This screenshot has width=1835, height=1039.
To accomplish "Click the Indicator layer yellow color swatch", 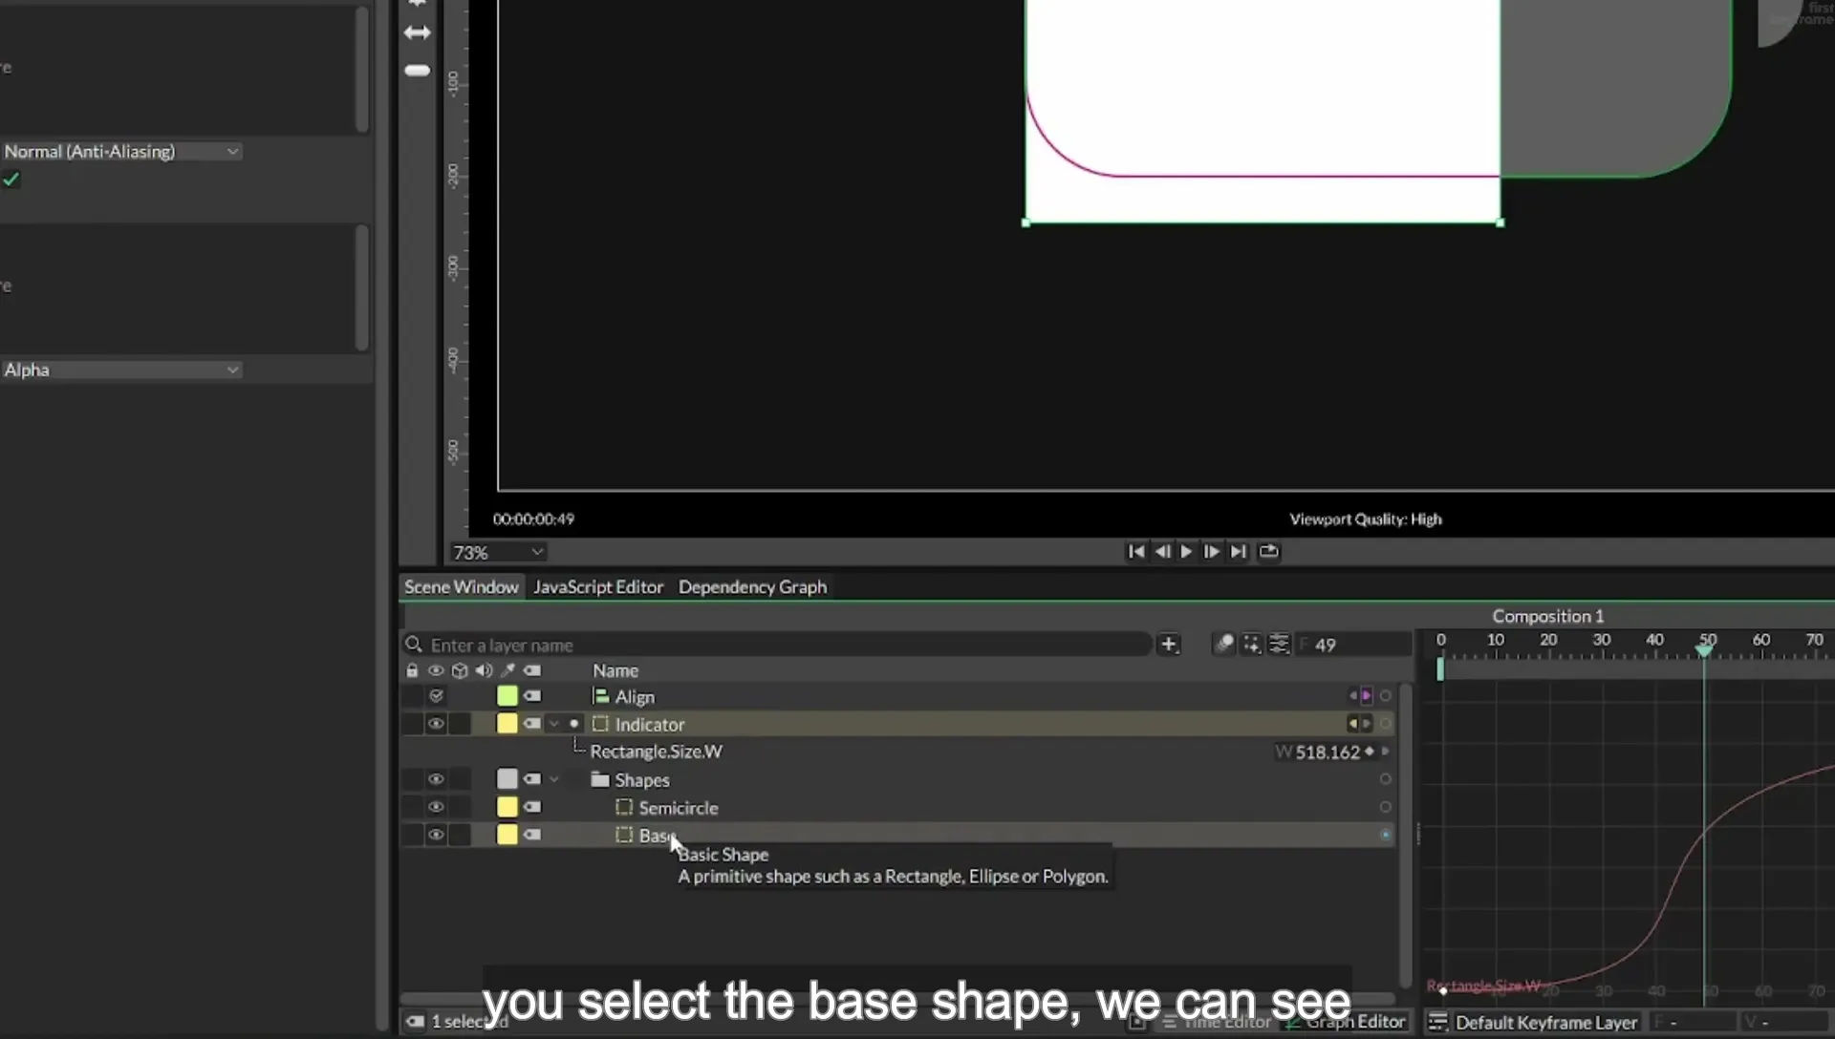I will (x=507, y=724).
